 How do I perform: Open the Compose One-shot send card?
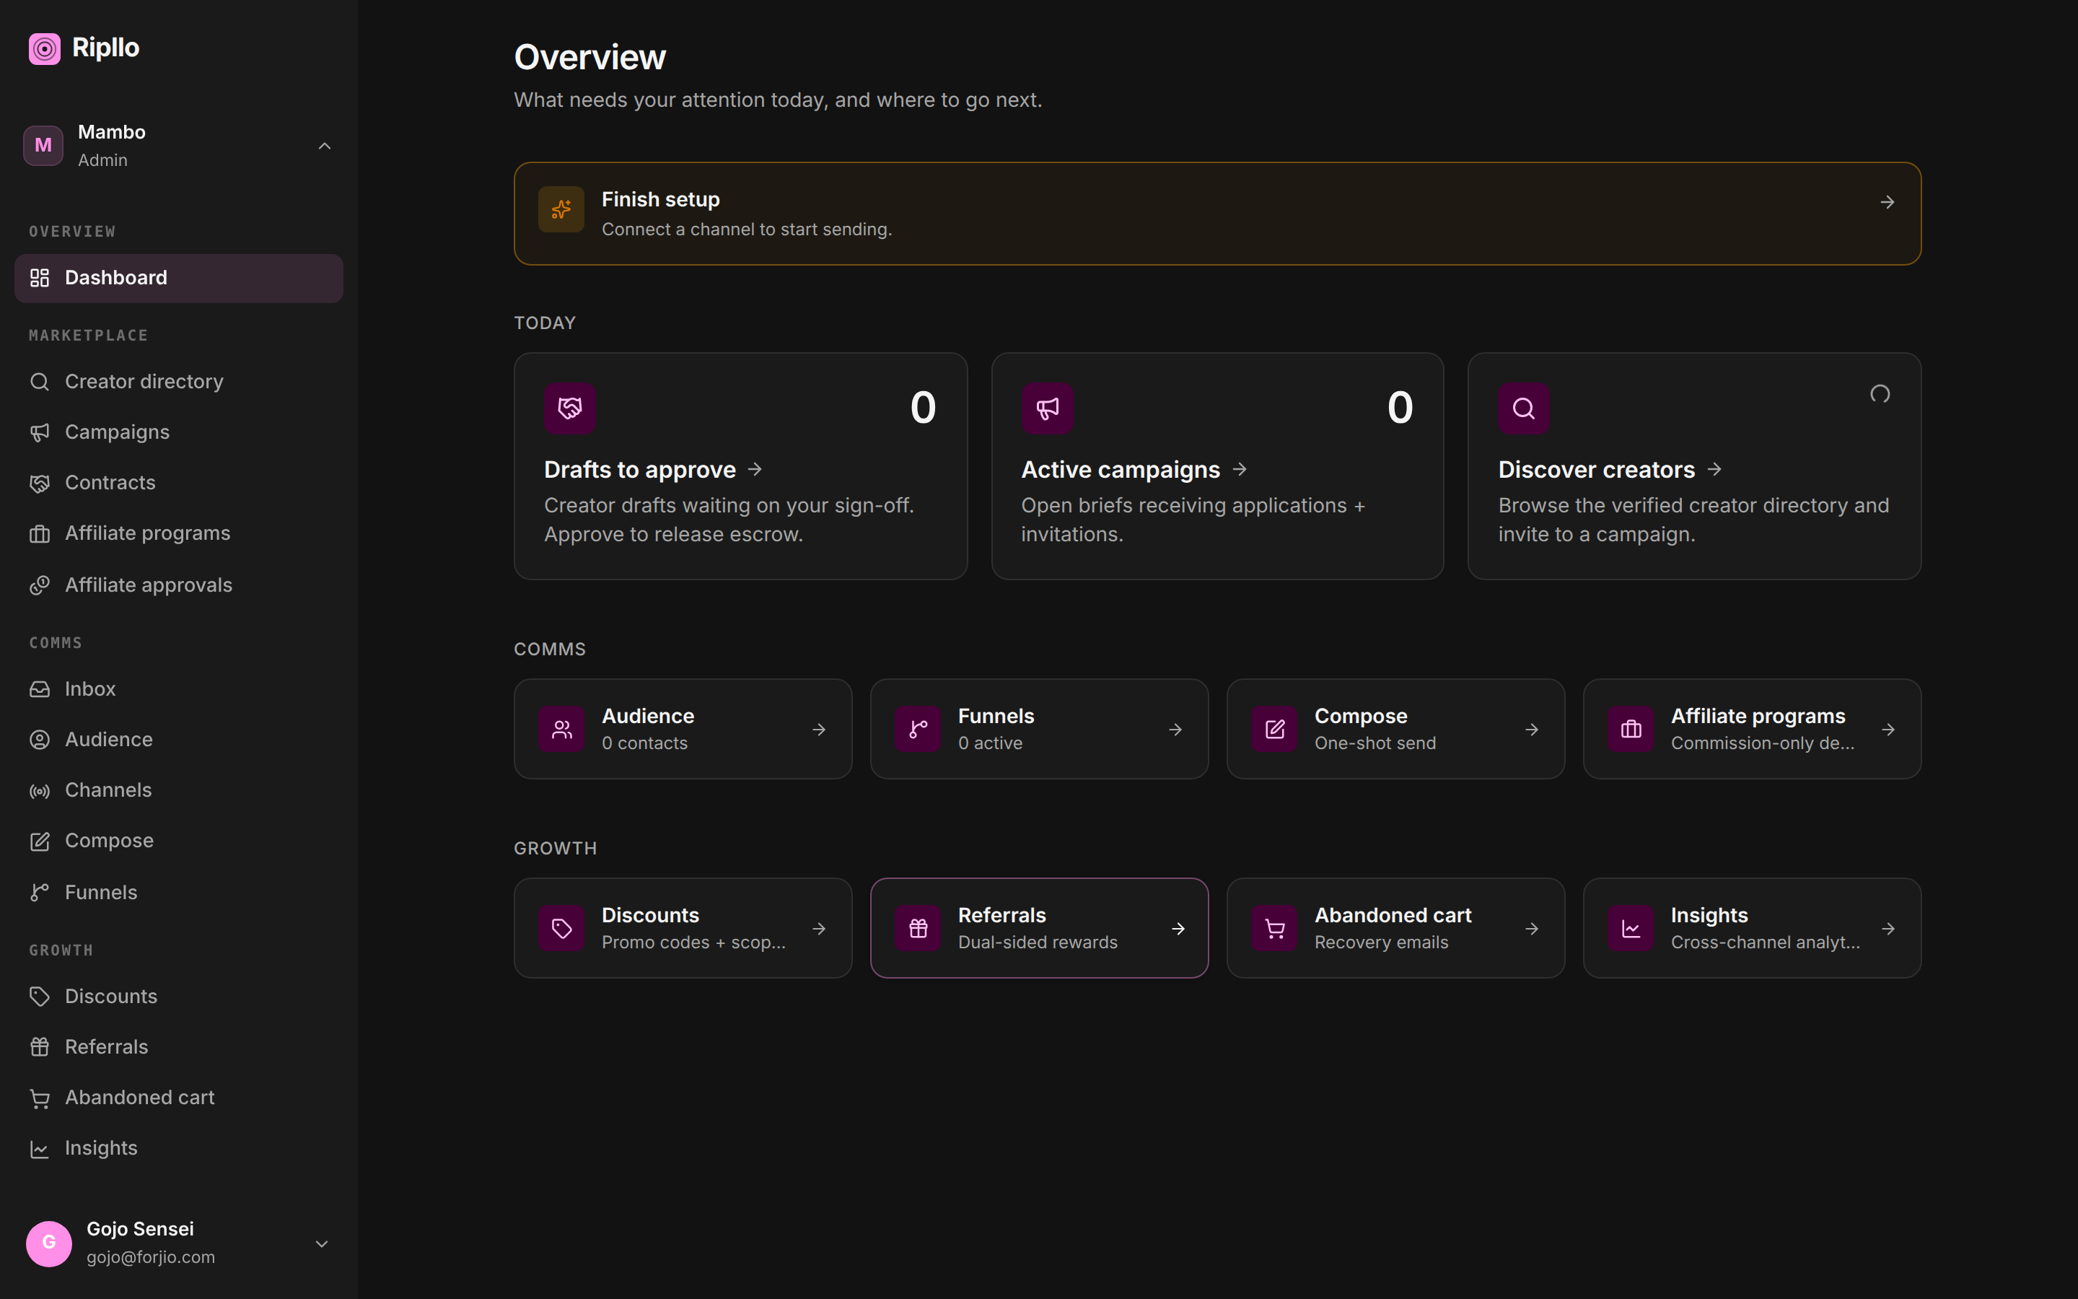pyautogui.click(x=1395, y=730)
